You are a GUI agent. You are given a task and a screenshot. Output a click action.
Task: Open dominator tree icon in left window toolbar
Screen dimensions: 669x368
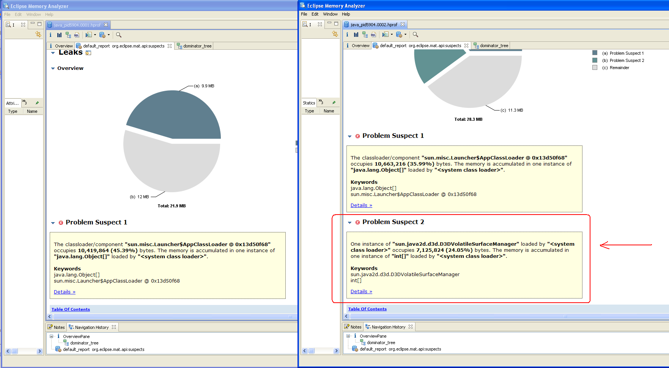click(68, 35)
